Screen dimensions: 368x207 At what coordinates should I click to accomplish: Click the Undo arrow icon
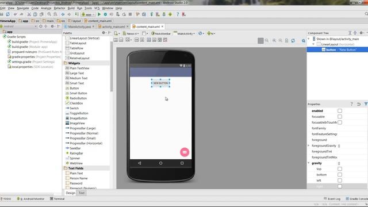(16, 14)
